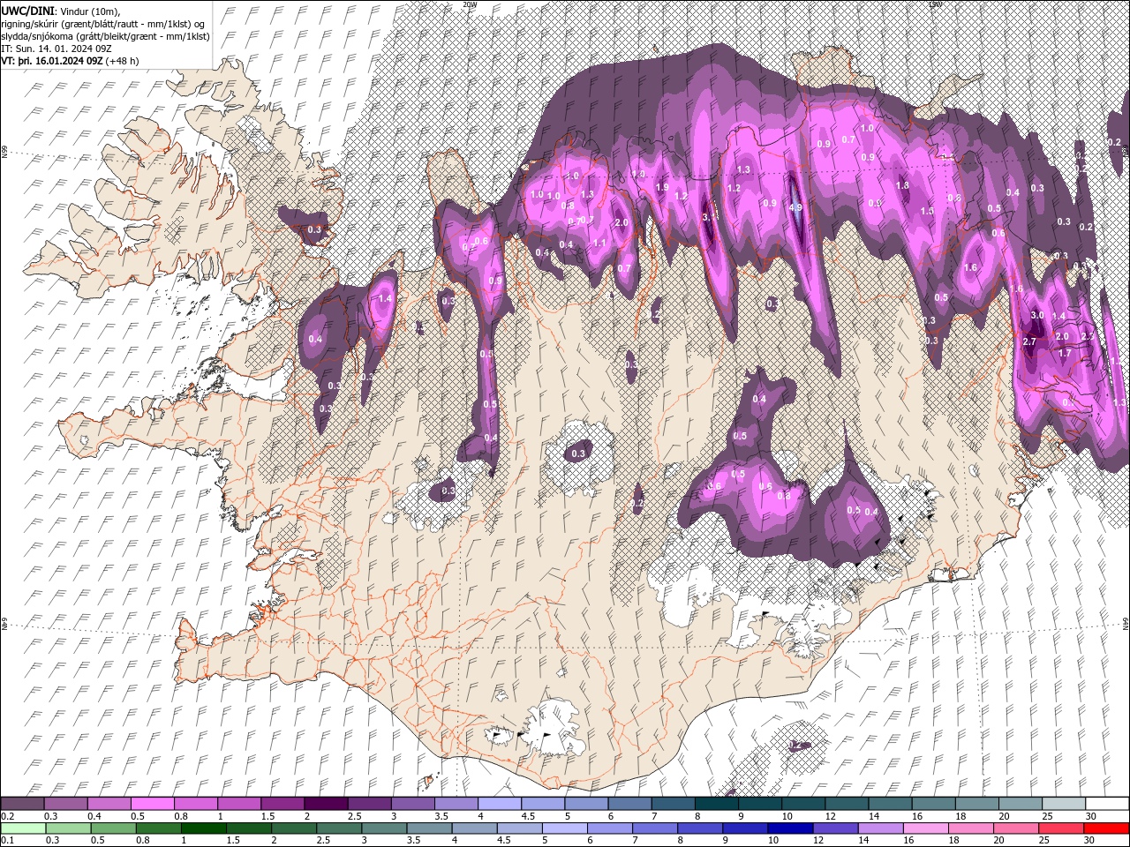Screen dimensions: 1130x847
Task: Click the pale gray 25 swatch in the upper legend
Action: [1063, 804]
